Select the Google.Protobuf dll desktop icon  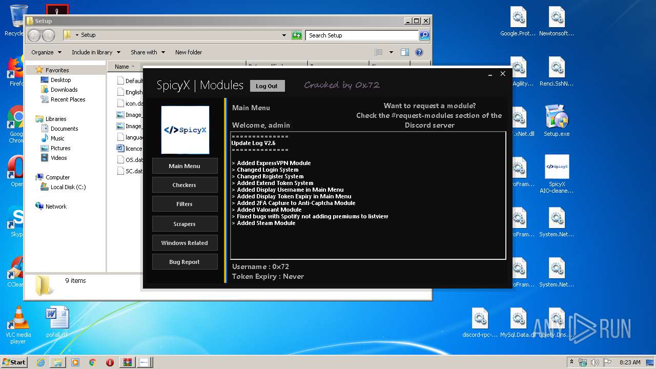(518, 22)
